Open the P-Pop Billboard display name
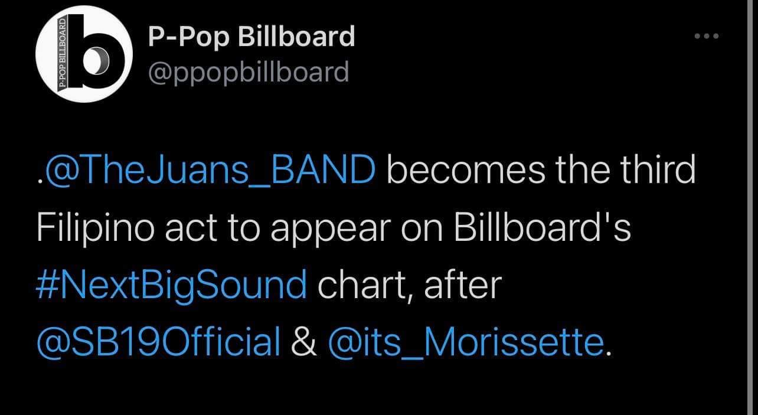The image size is (758, 415). click(251, 37)
